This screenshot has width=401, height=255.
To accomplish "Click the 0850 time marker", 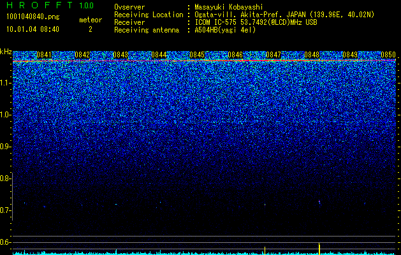I will tap(388, 55).
